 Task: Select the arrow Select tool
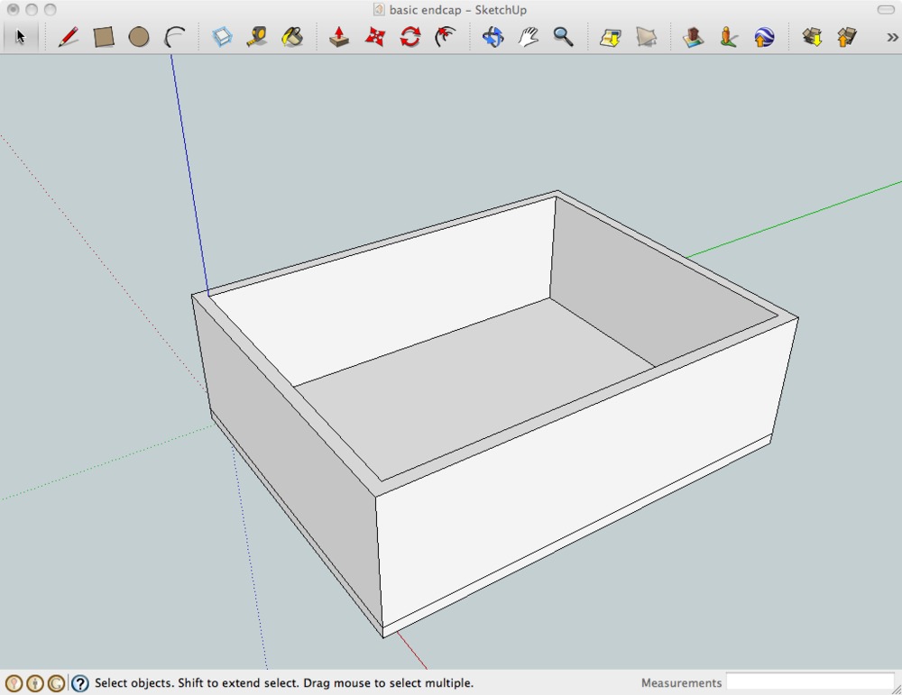tap(20, 37)
